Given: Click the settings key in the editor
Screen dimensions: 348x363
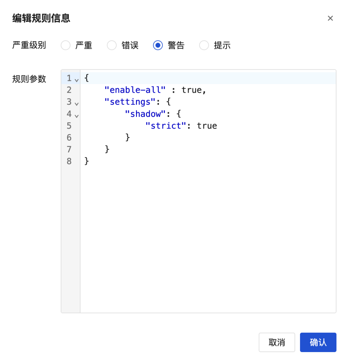Looking at the screenshot, I should (x=130, y=102).
